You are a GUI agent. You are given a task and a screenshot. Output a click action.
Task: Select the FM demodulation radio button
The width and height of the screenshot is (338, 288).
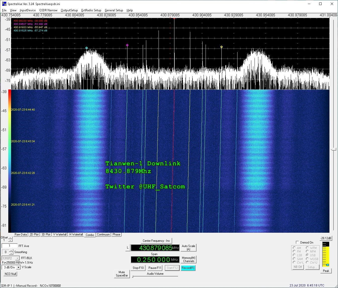pyautogui.click(x=294, y=251)
